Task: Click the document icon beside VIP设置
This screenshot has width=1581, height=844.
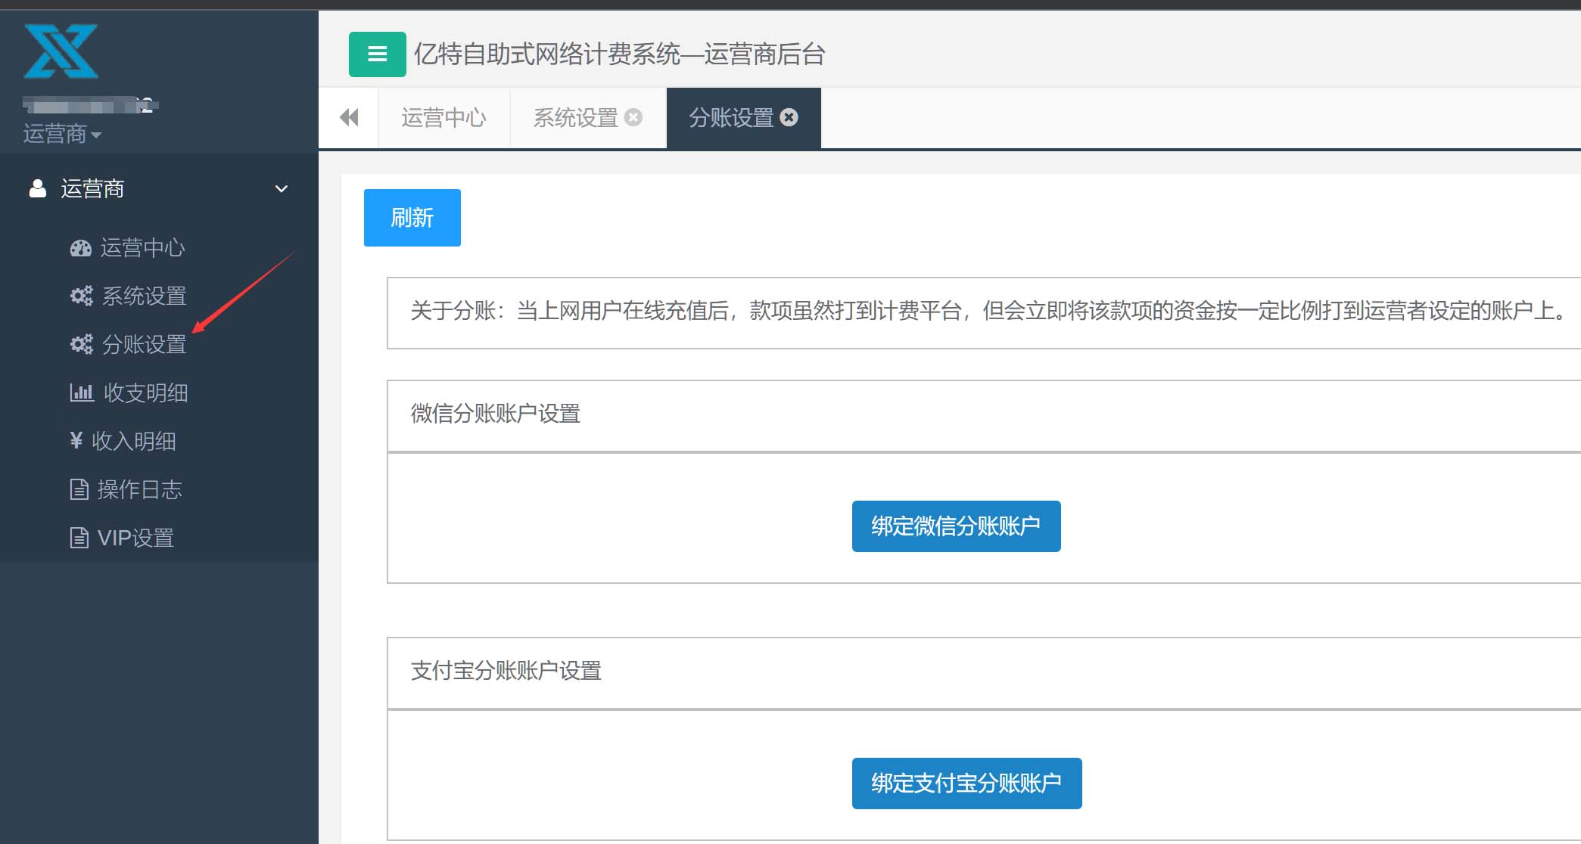Action: (79, 538)
